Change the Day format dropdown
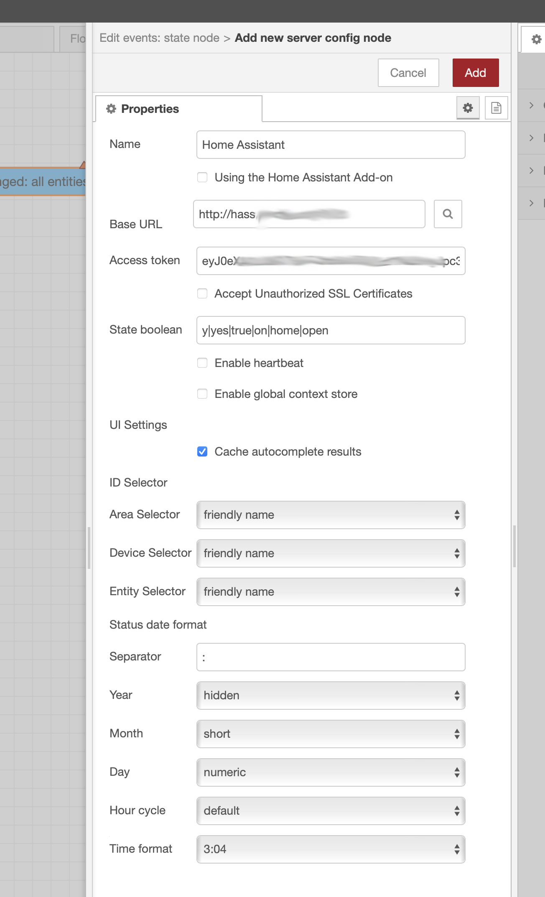 (331, 772)
